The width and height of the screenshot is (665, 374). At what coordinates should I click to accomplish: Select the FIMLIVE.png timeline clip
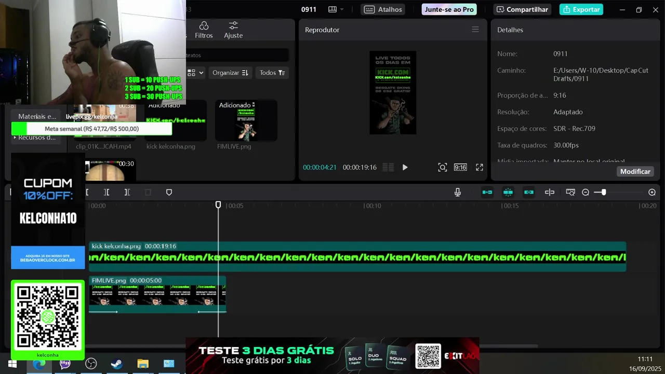coord(157,295)
